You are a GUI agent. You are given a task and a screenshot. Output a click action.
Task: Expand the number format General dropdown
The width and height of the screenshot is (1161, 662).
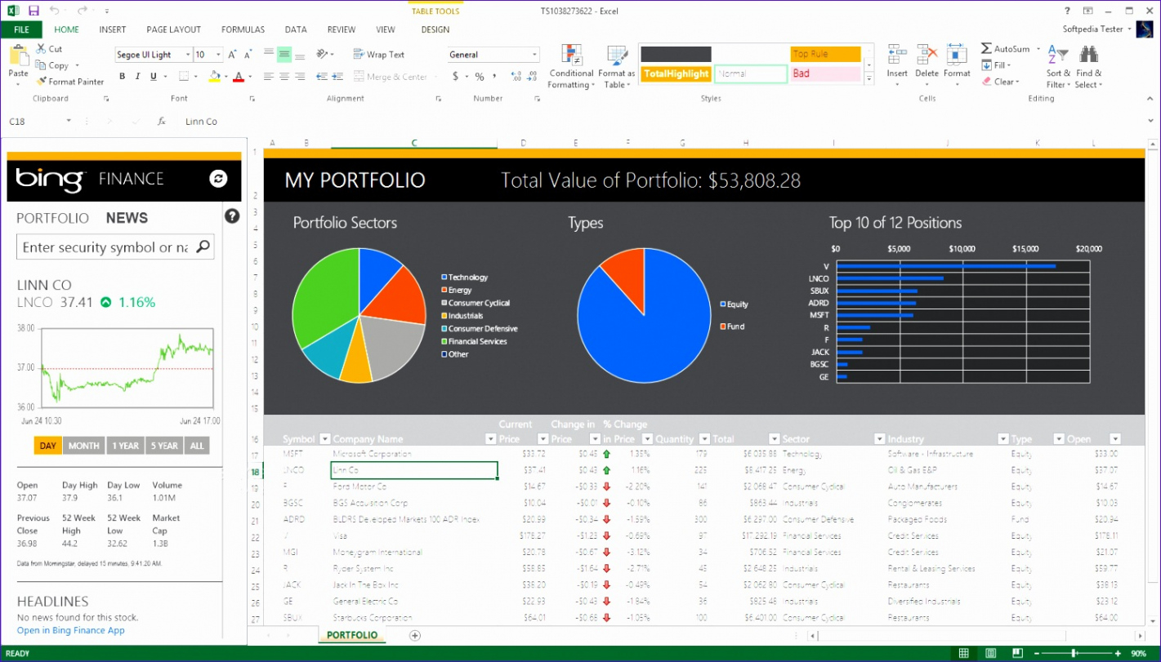(535, 55)
